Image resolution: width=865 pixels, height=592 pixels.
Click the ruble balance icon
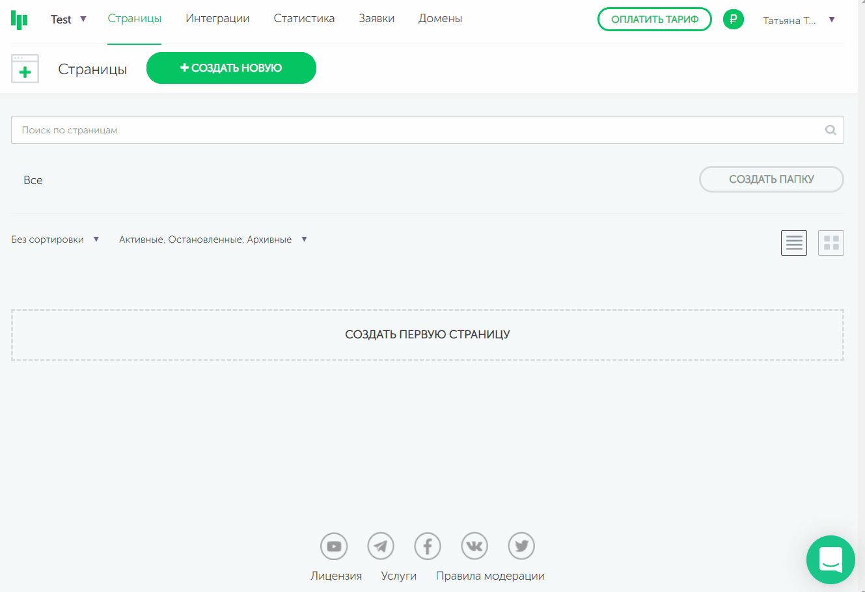coord(734,20)
